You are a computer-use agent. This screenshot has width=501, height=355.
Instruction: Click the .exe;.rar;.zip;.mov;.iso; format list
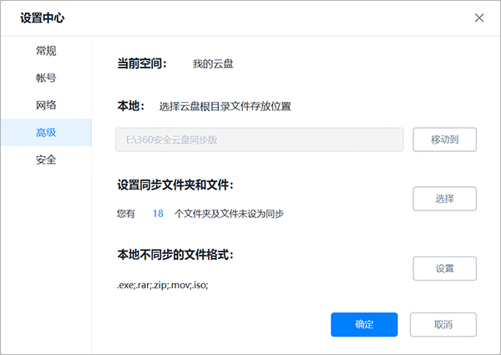click(x=162, y=285)
